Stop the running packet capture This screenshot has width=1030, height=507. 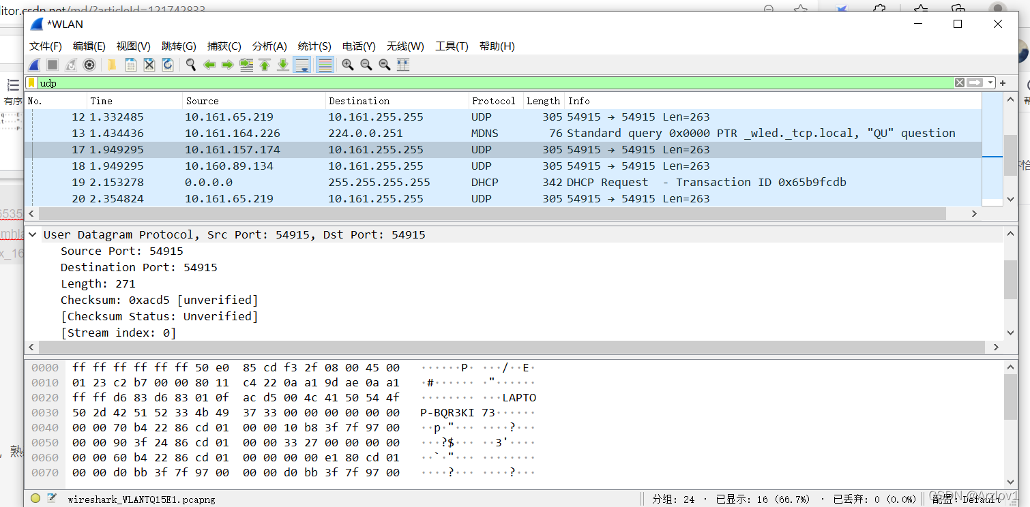click(x=53, y=65)
